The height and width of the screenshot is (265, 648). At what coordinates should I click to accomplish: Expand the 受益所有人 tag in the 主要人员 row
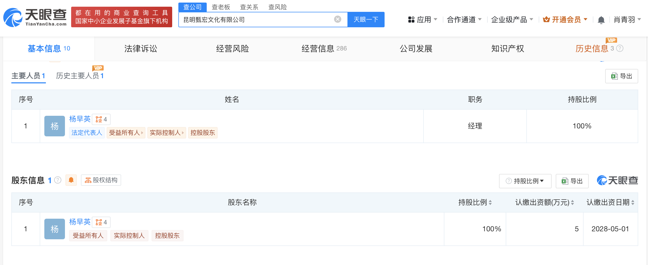click(126, 133)
